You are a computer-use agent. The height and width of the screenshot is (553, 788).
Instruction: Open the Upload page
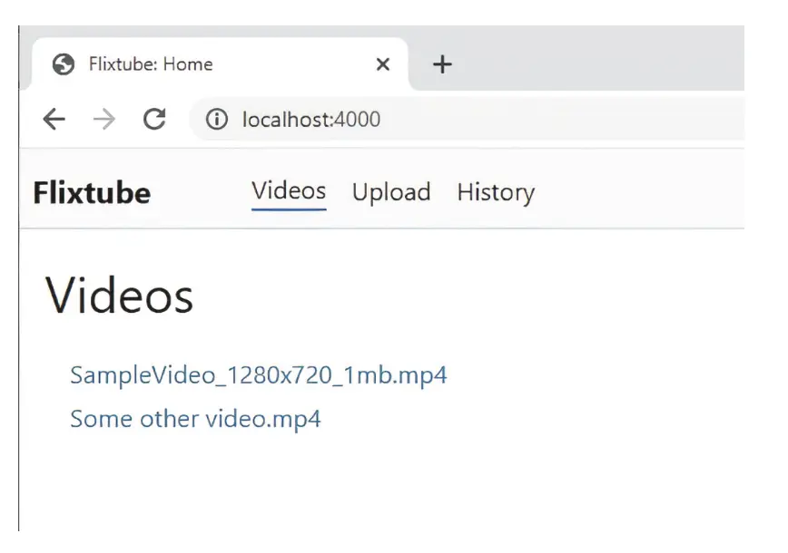point(391,192)
